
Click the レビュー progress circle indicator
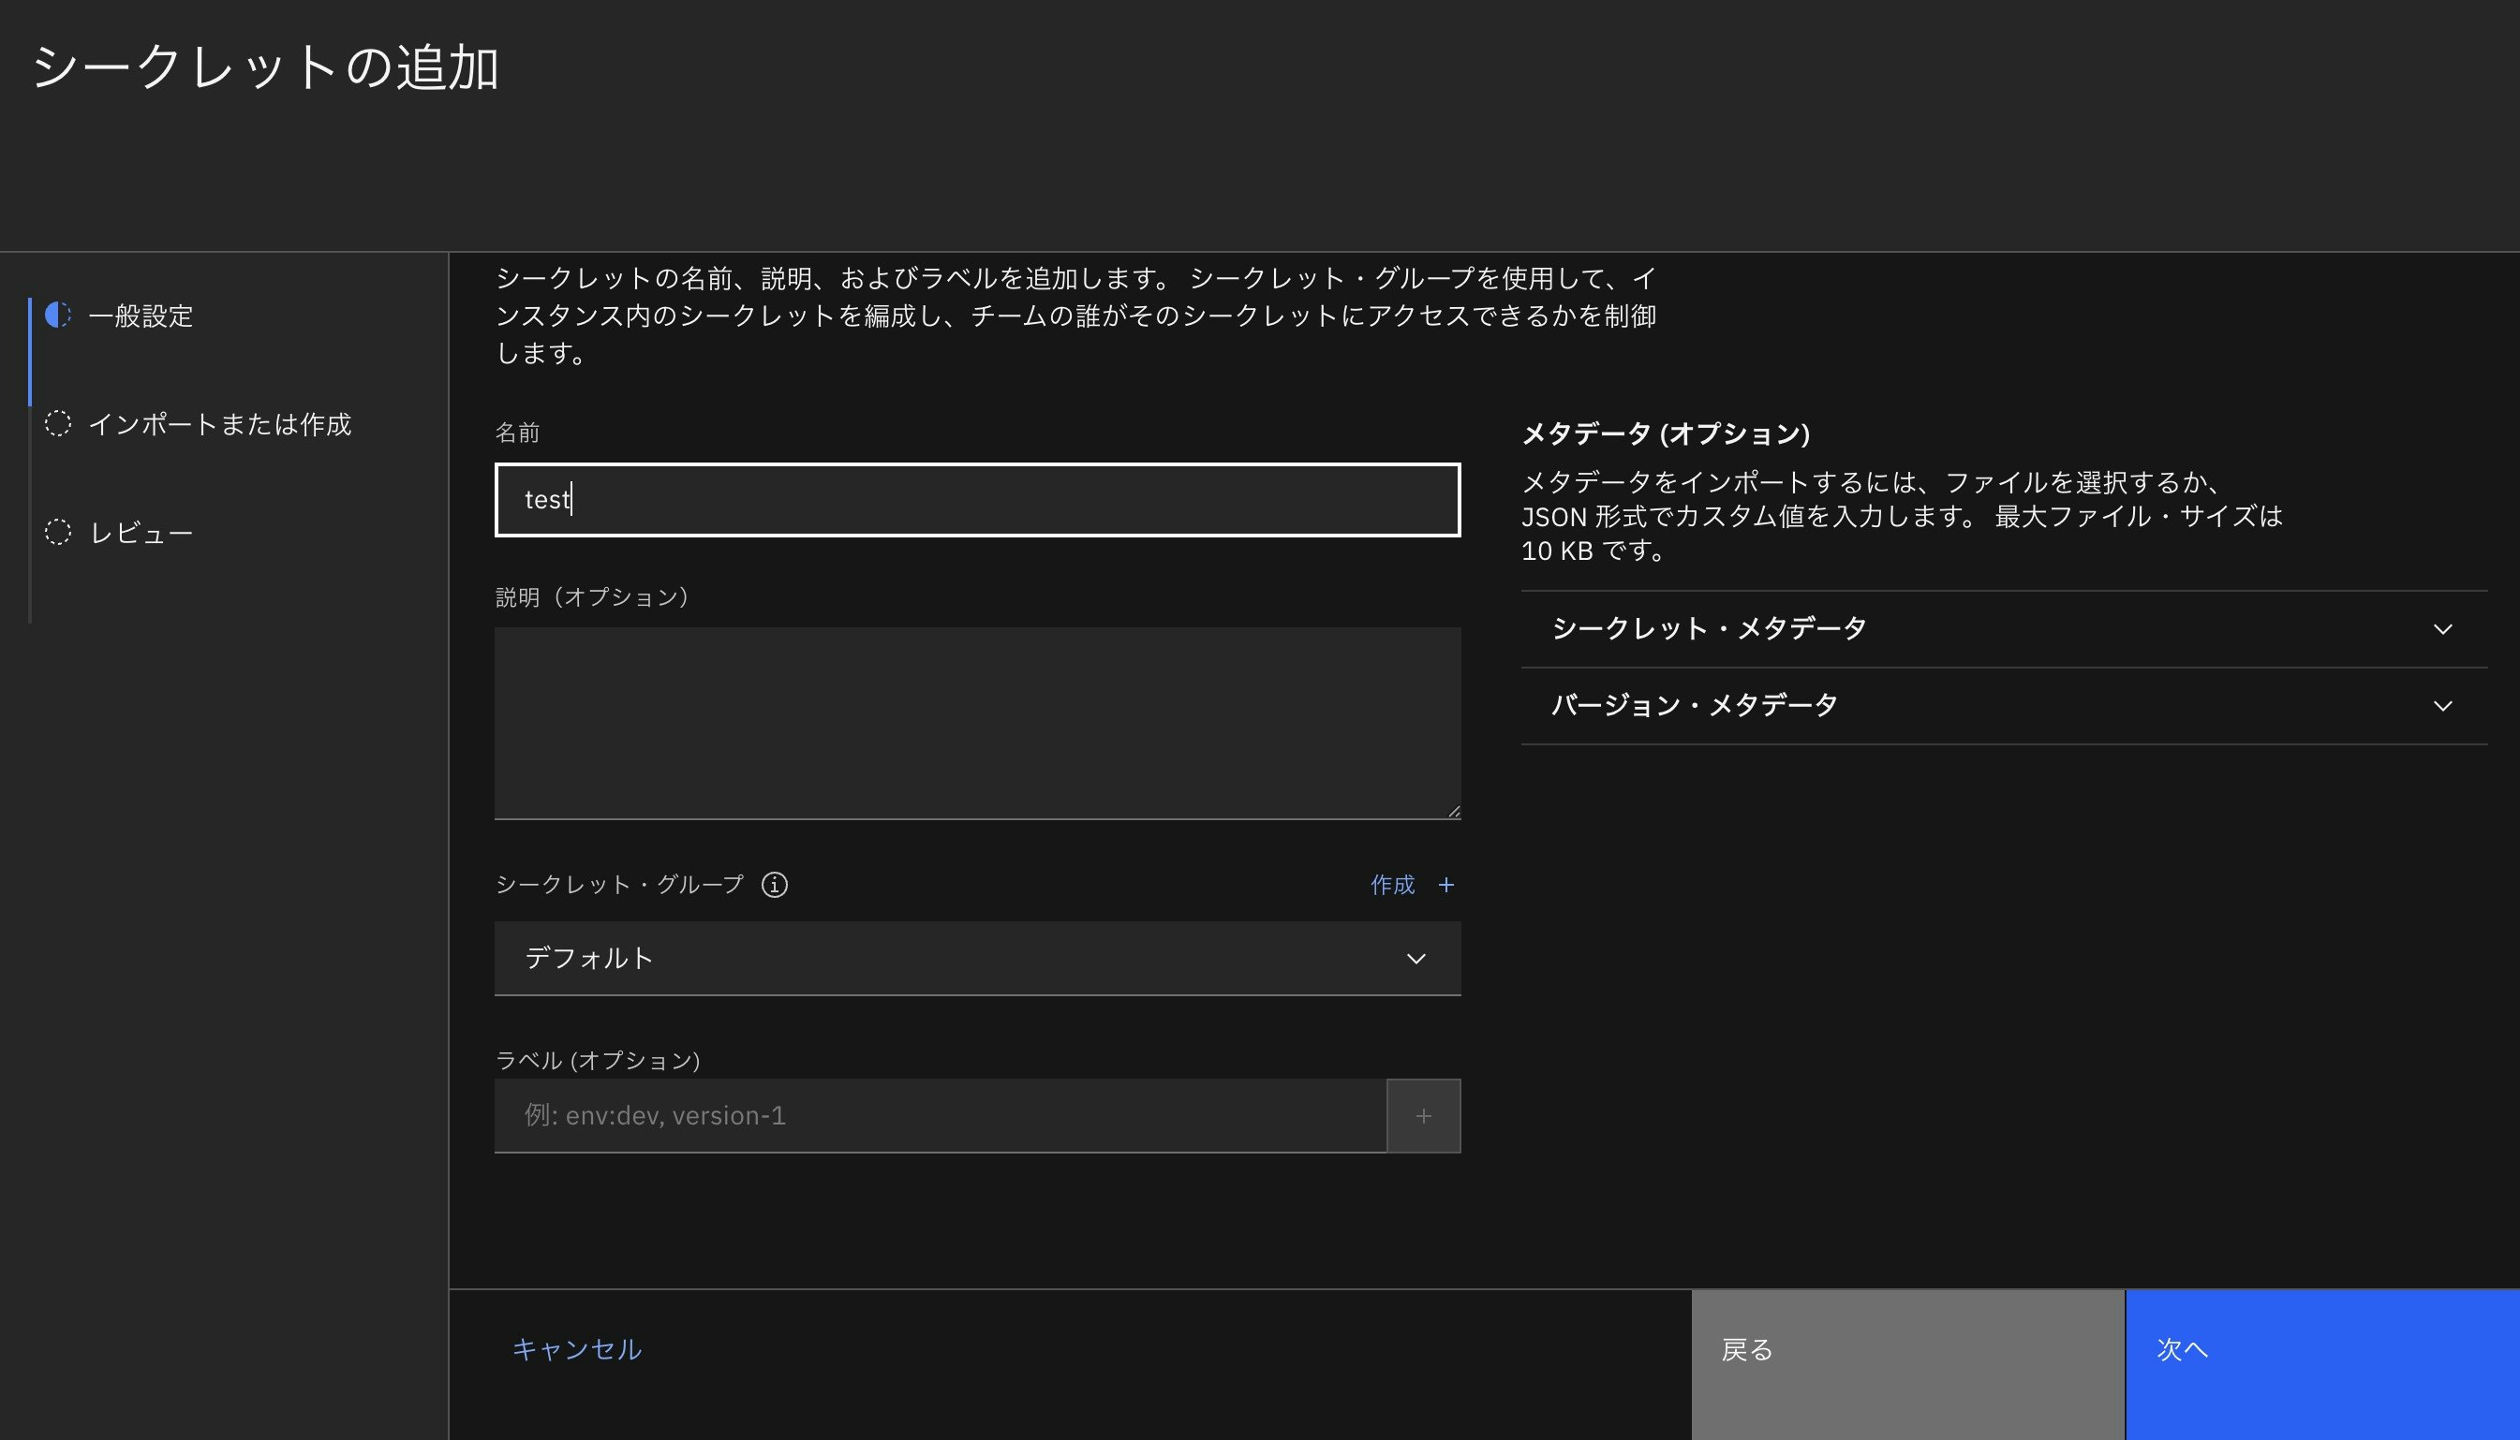point(58,531)
